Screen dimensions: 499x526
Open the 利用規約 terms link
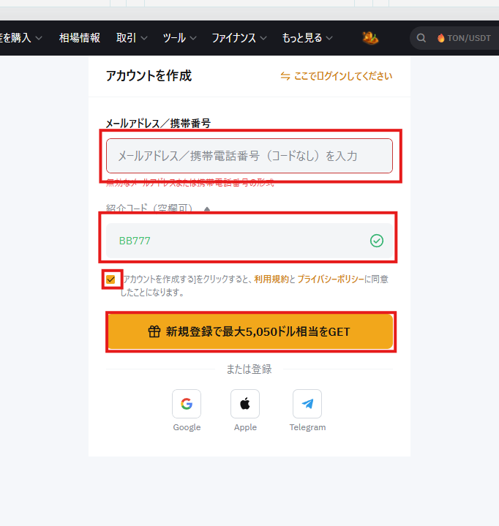click(271, 279)
